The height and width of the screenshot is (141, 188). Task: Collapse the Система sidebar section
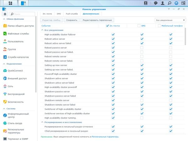click(x=4, y=108)
